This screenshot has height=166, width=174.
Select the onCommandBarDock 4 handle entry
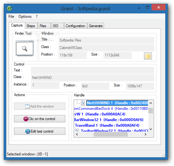coord(111,109)
